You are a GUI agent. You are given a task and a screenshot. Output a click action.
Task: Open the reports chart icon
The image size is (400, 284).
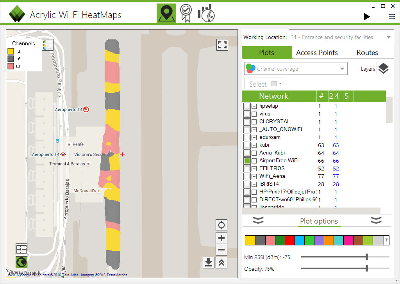[206, 13]
